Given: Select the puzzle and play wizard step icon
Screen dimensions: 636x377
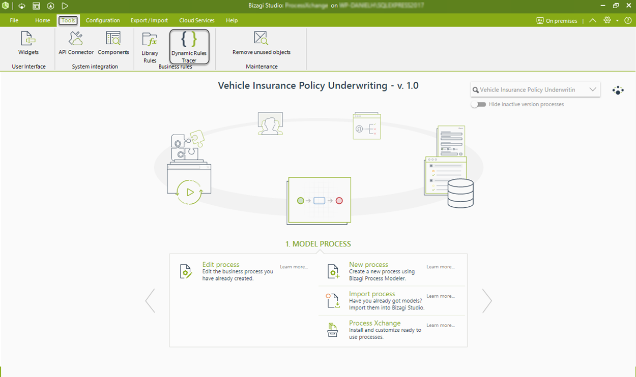Looking at the screenshot, I should pyautogui.click(x=189, y=168).
